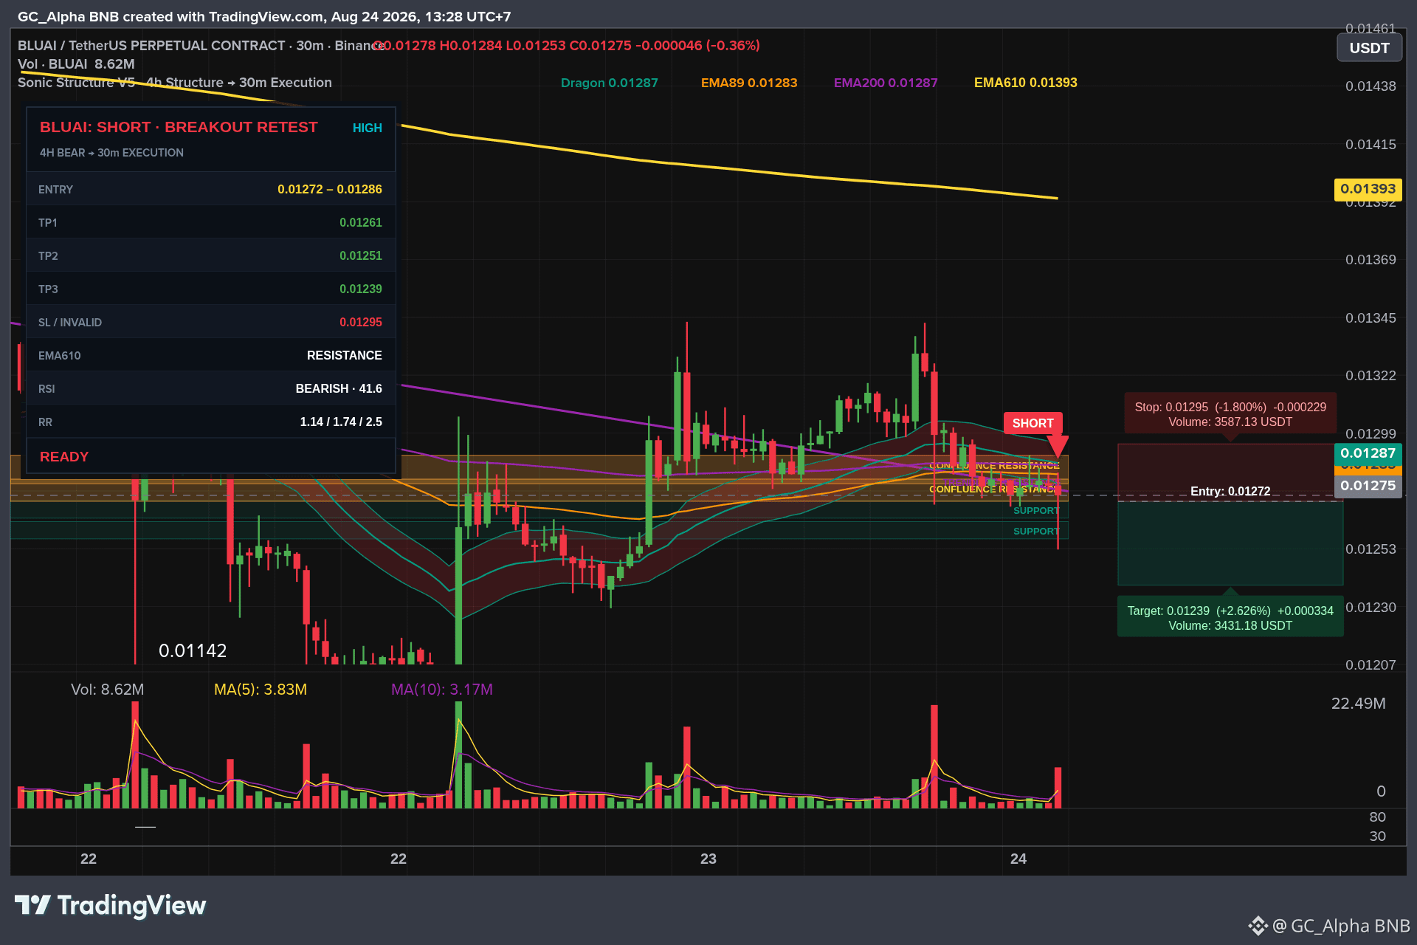1417x945 pixels.
Task: Click the TradingView logo
Action: 111,905
